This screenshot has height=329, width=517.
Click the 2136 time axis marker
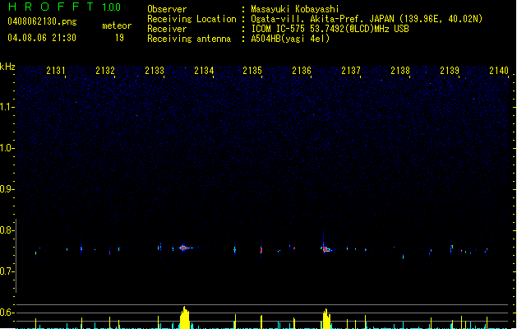pos(302,71)
